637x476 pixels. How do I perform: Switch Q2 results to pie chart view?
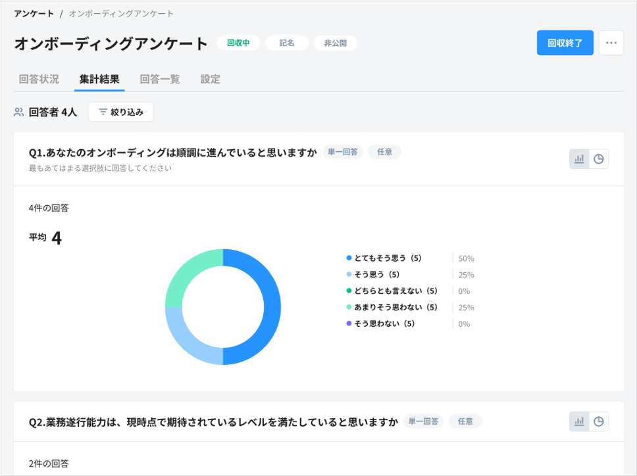click(598, 421)
